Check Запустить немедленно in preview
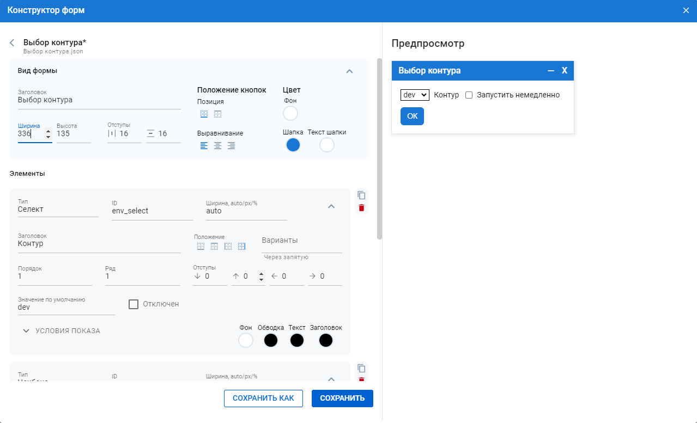 469,95
